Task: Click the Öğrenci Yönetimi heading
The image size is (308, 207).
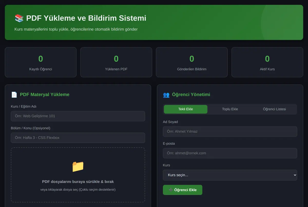Action: click(x=191, y=95)
